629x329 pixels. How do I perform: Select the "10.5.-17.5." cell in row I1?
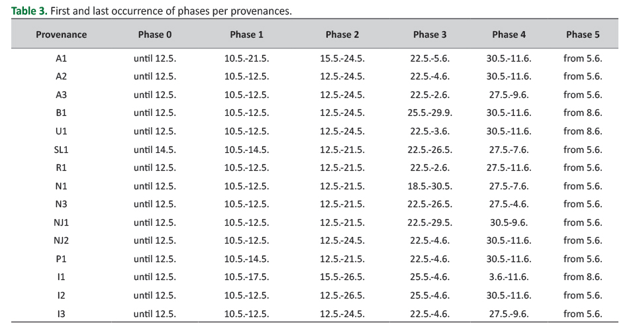(246, 277)
